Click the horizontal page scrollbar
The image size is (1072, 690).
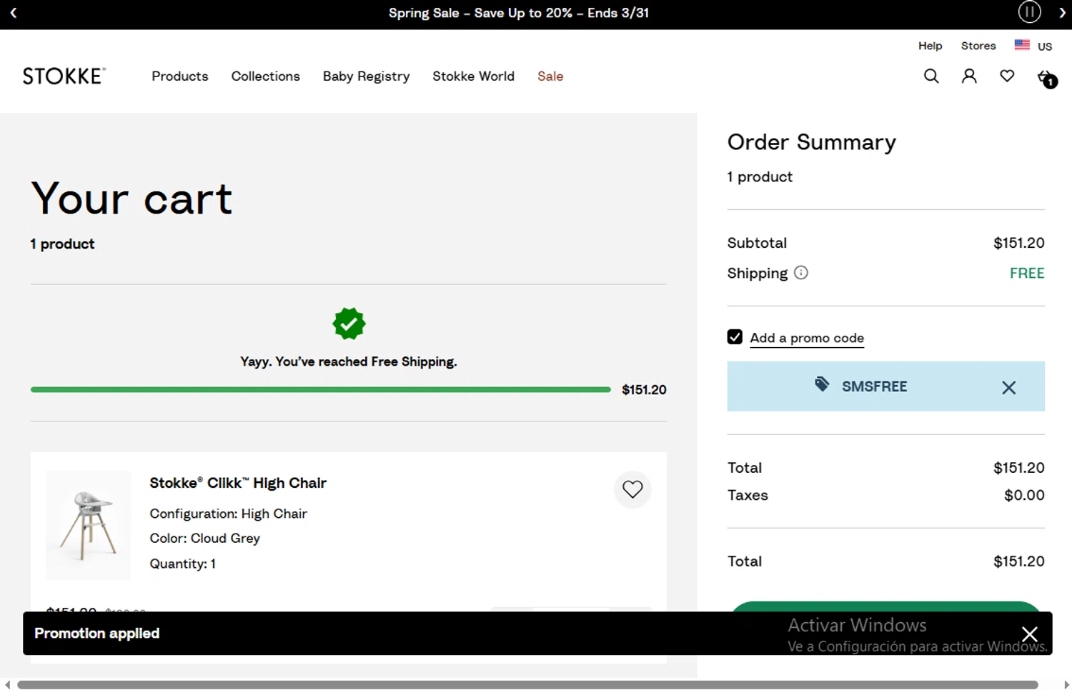[x=527, y=685]
